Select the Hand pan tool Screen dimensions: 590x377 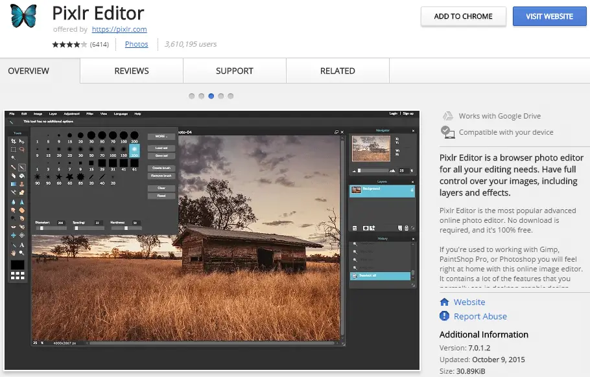tap(13, 253)
